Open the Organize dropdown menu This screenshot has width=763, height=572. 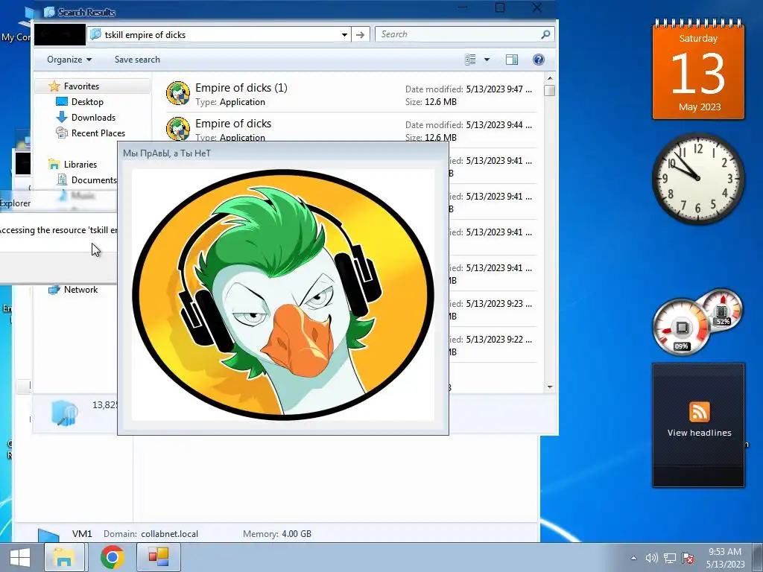[x=69, y=60]
